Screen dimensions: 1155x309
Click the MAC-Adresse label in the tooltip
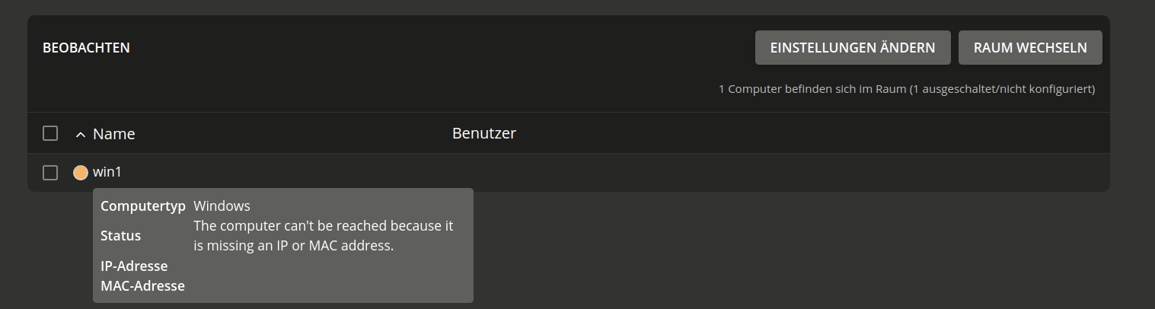[x=142, y=286]
